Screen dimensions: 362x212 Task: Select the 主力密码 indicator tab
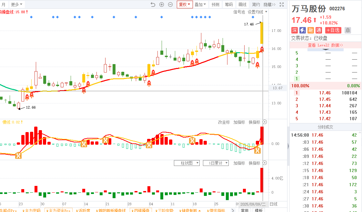point(32,210)
